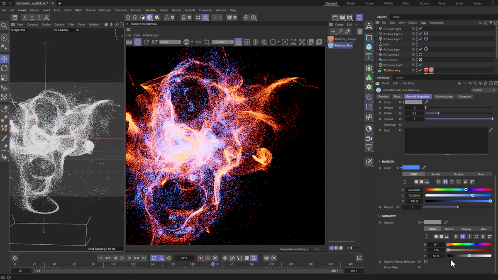Click the 201 F frame input field

[184, 258]
